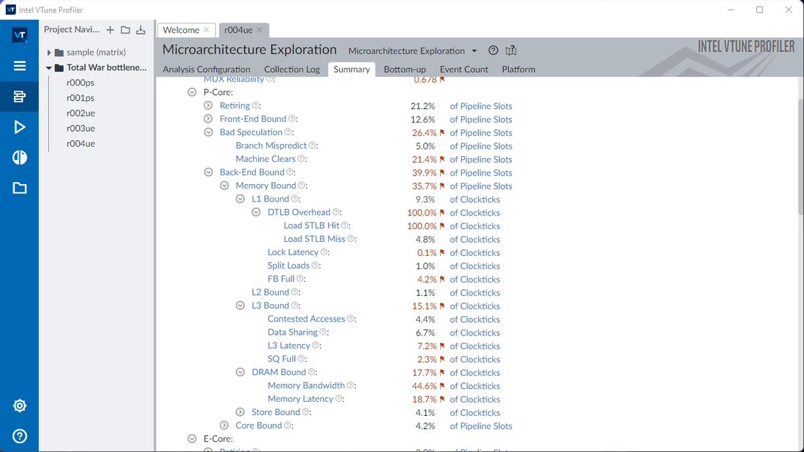Create new project with plus icon
Viewport: 804px width, 452px height.
pyautogui.click(x=111, y=29)
